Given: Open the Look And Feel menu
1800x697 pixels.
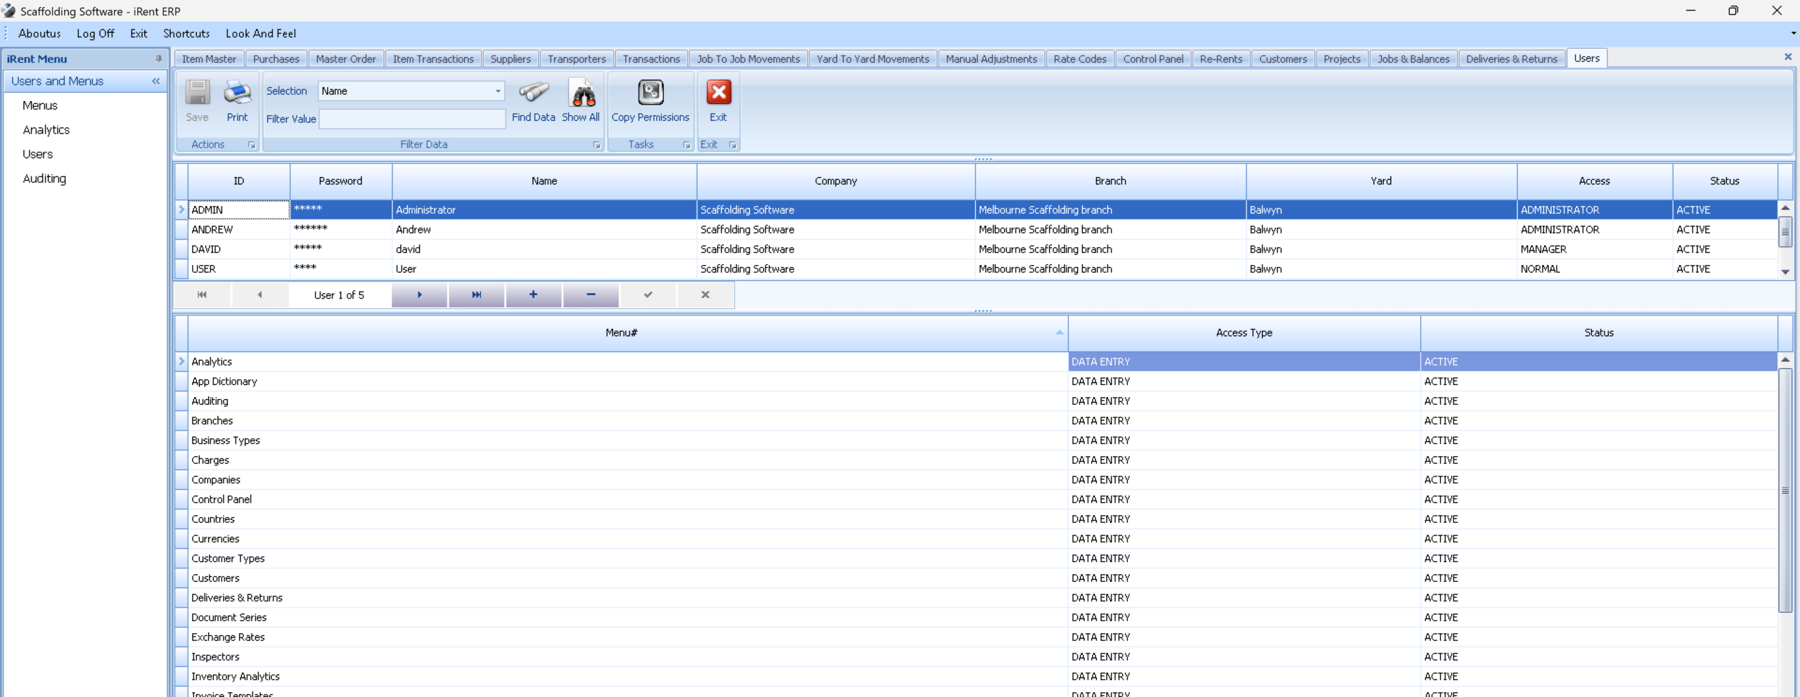Looking at the screenshot, I should pos(260,34).
